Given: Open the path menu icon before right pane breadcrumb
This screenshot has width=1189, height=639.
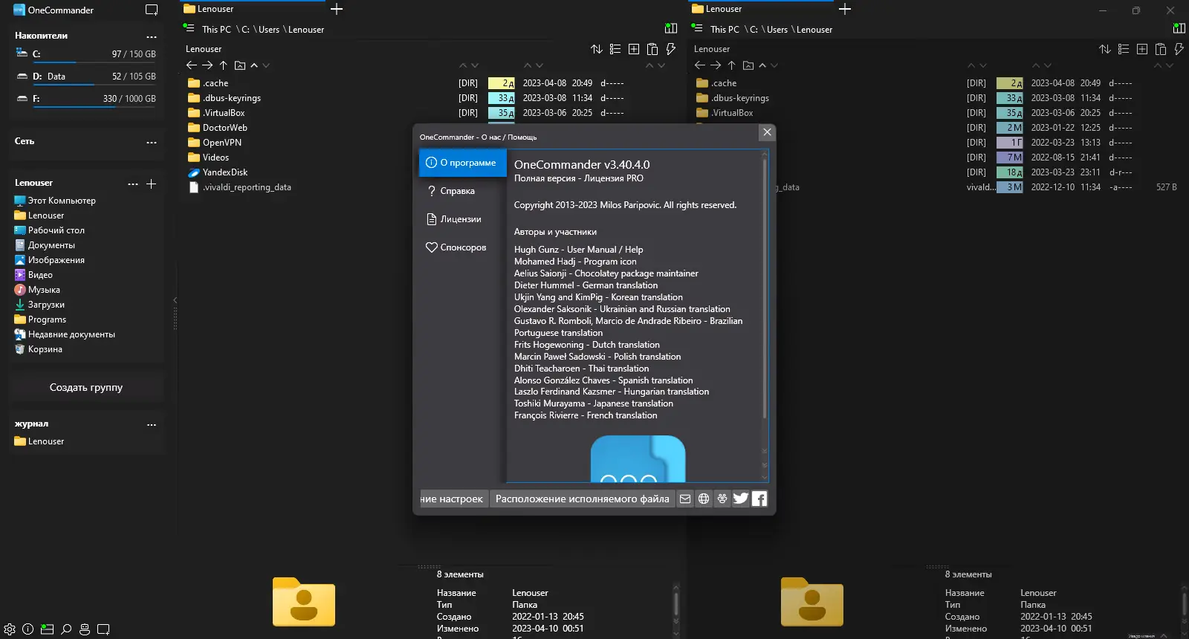Looking at the screenshot, I should [x=697, y=27].
